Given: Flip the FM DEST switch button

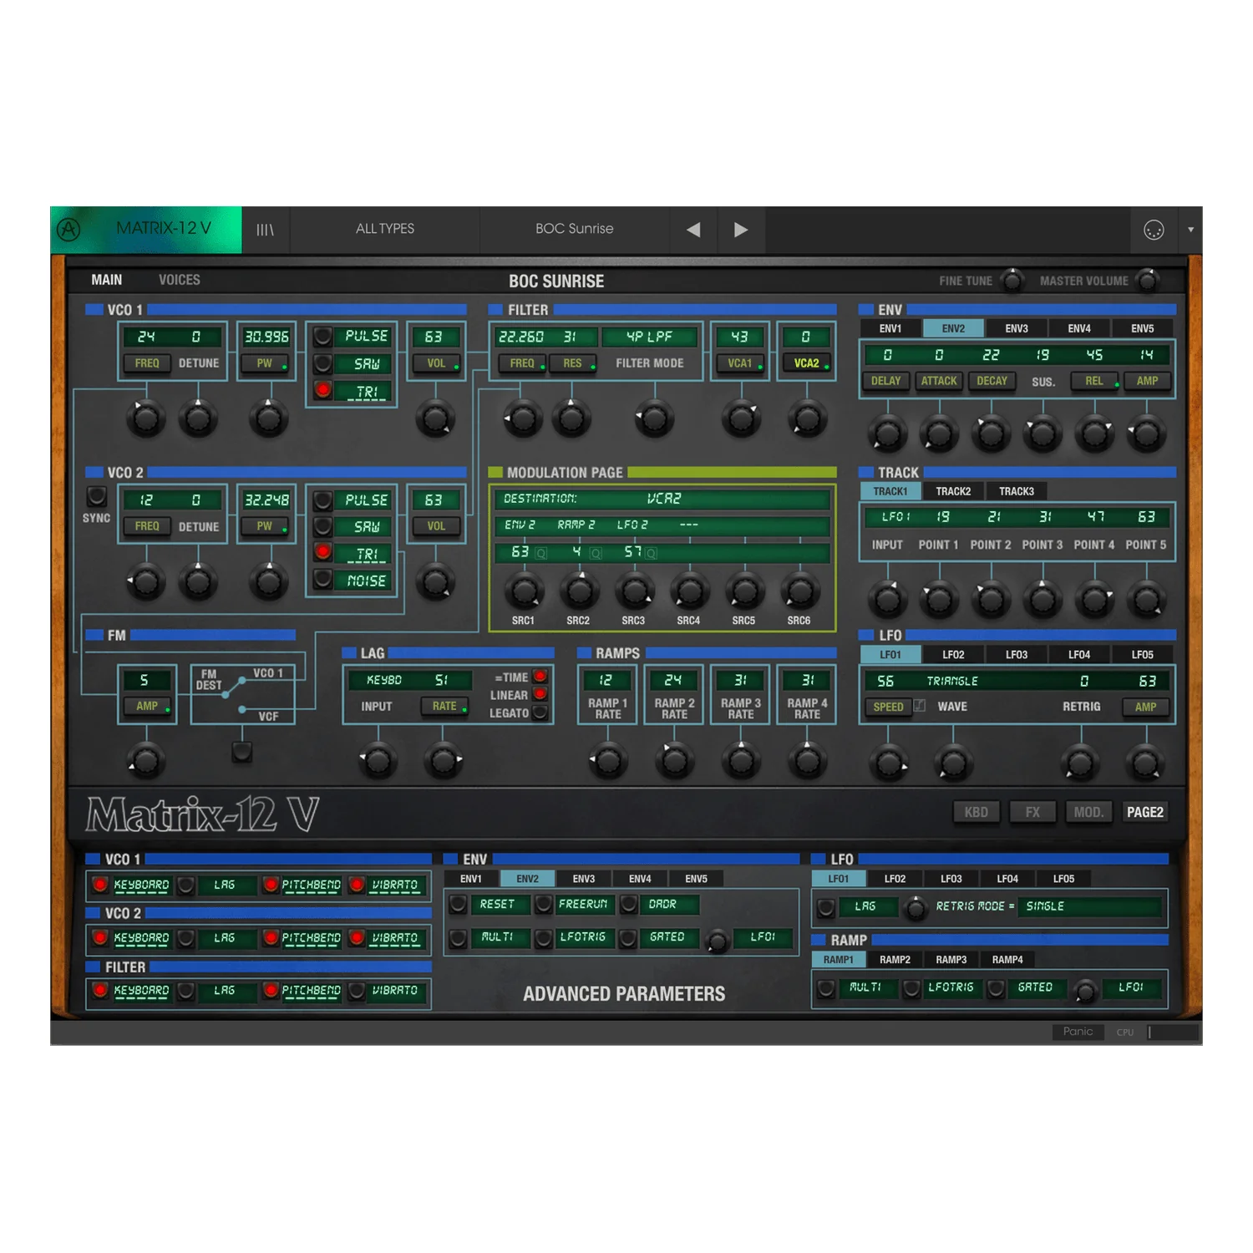Looking at the screenshot, I should [x=242, y=752].
